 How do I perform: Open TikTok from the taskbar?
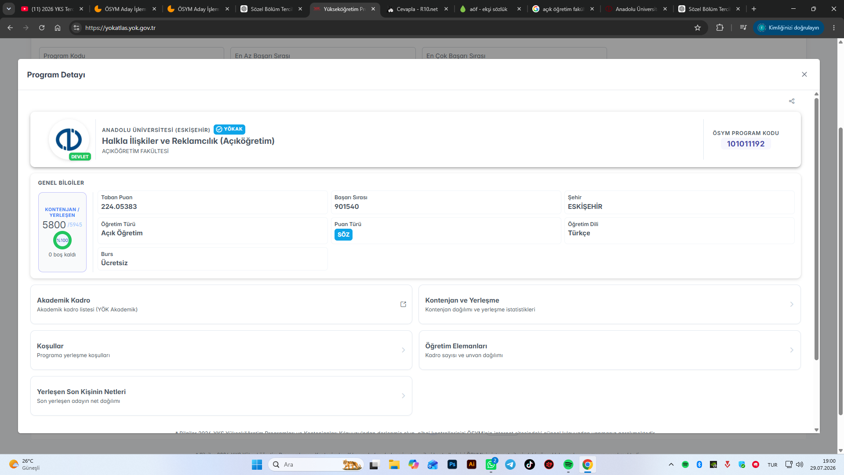530,464
